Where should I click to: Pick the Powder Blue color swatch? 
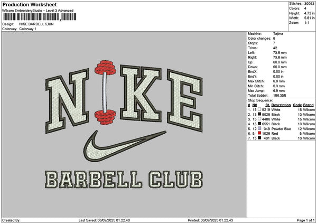(259, 128)
